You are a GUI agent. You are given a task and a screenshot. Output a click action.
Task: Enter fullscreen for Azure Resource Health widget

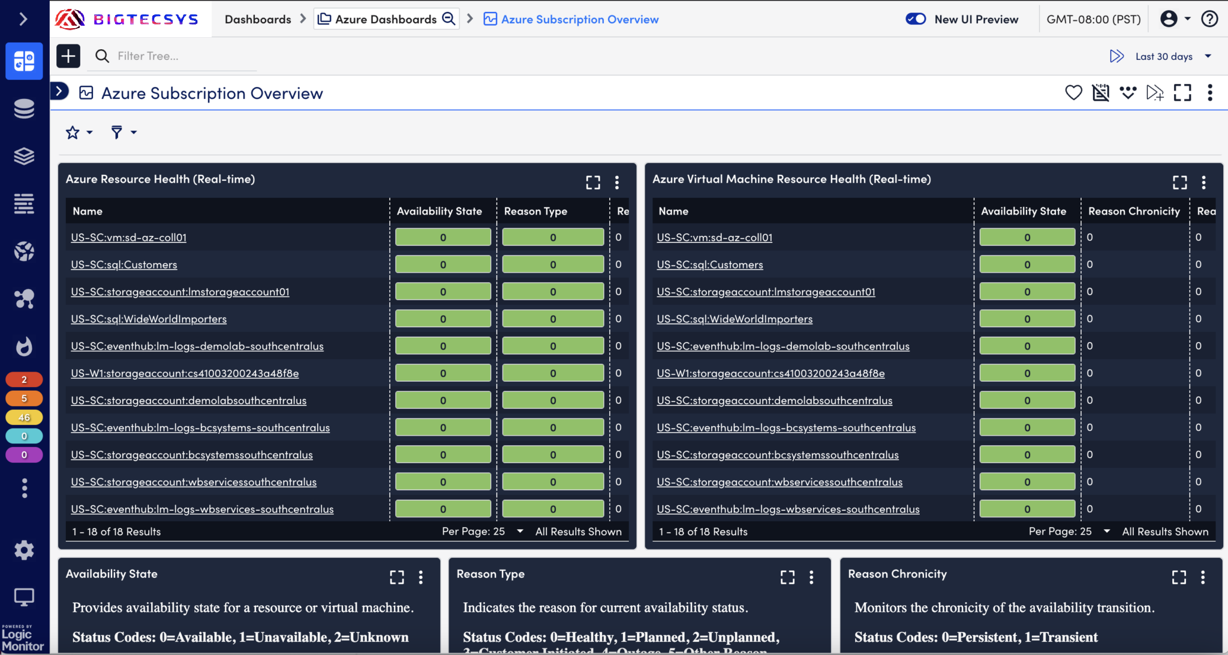(x=592, y=182)
